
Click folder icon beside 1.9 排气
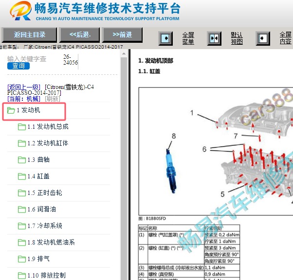tap(22, 259)
